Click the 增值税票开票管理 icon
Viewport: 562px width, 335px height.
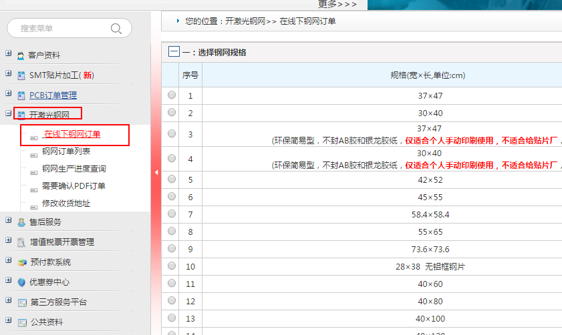point(21,242)
